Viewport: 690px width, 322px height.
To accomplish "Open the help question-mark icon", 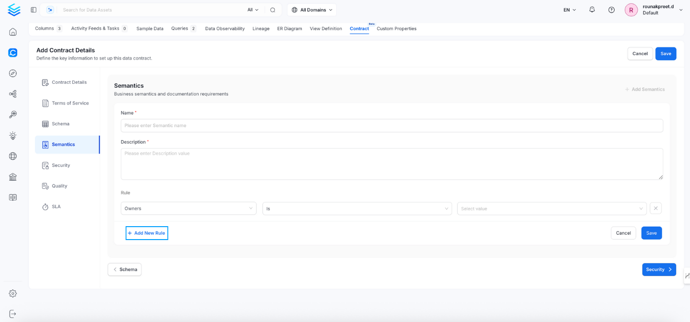I will click(611, 9).
